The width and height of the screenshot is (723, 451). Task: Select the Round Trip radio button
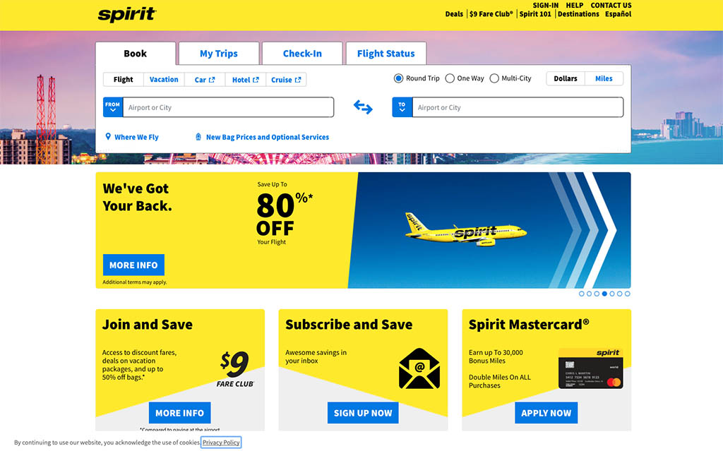398,78
